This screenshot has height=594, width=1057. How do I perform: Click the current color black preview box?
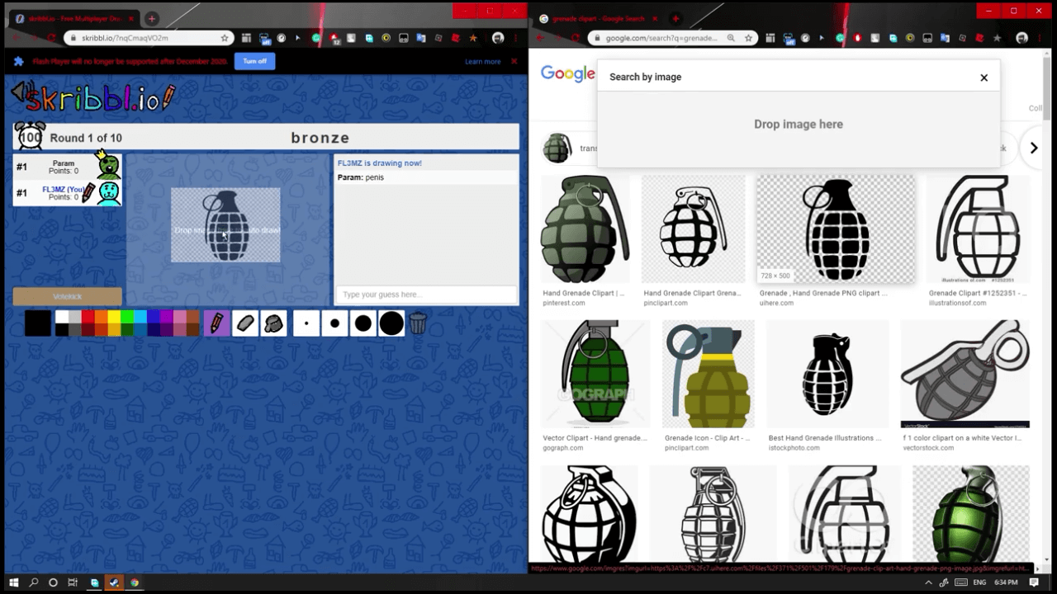(x=38, y=323)
